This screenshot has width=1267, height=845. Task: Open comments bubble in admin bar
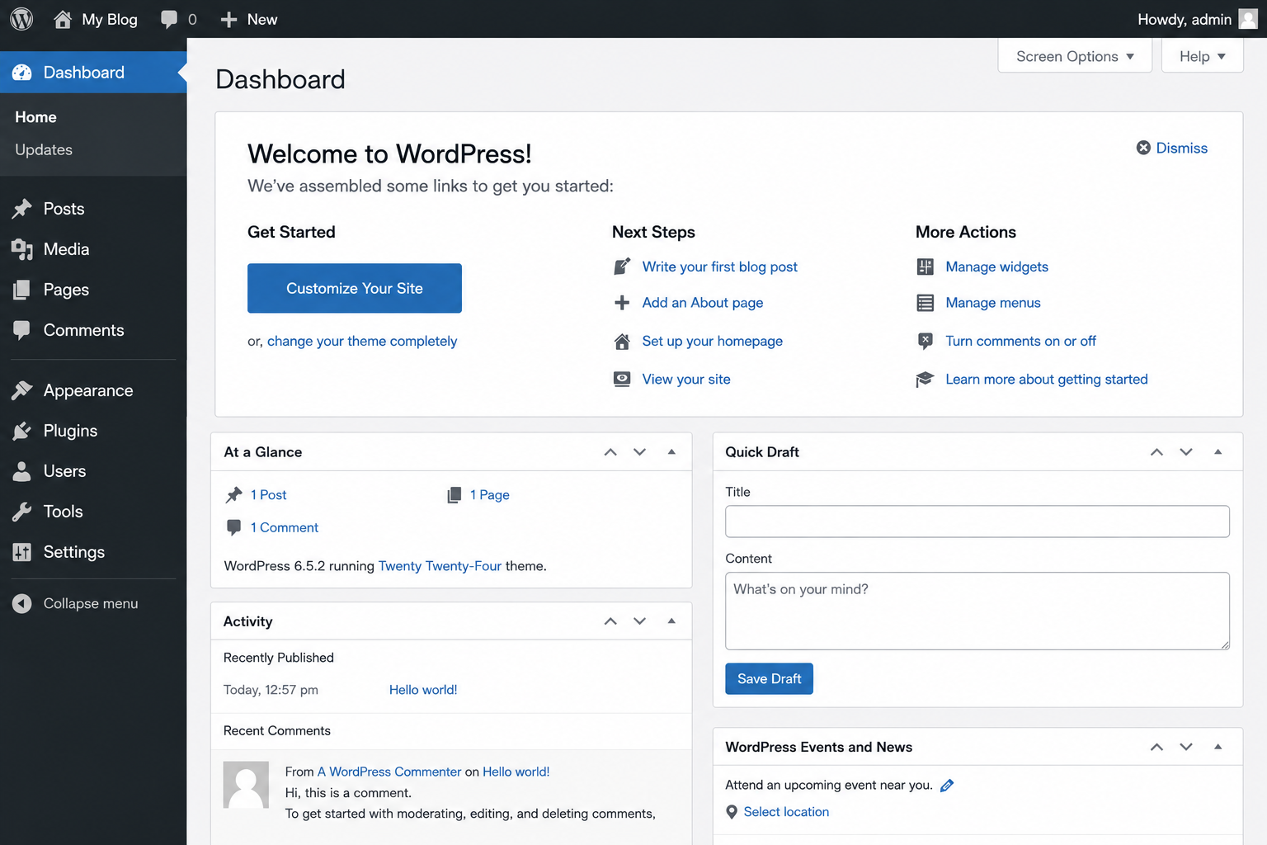(x=169, y=19)
